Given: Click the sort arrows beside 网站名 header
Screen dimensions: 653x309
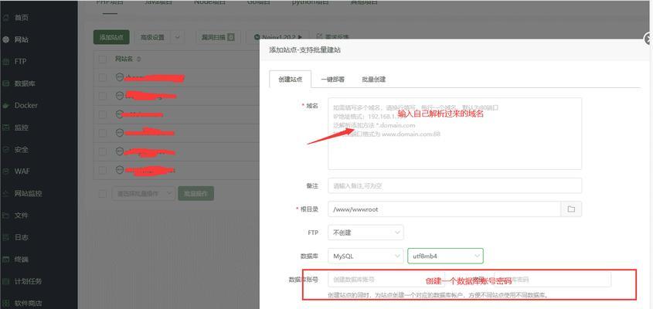Looking at the screenshot, I should pyautogui.click(x=138, y=59).
